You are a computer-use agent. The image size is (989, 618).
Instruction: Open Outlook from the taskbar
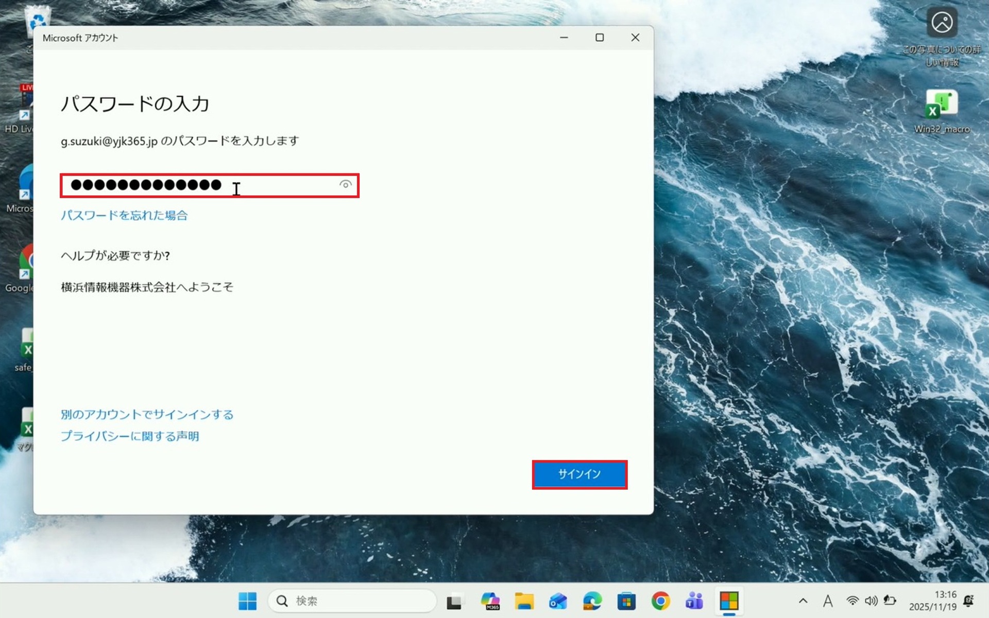tap(558, 601)
